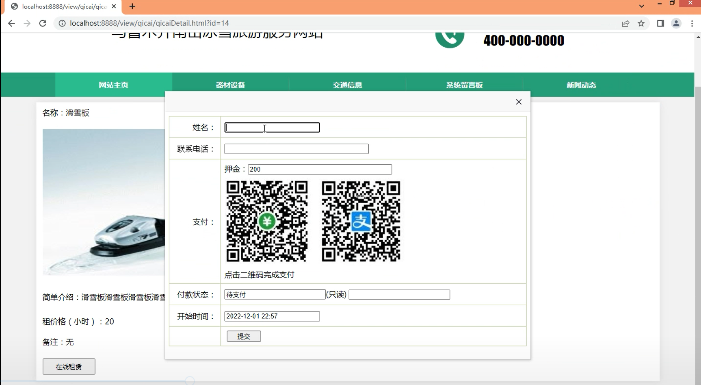Open the 系统留言板 navigation tab
Viewport: 701px width, 385px height.
[464, 85]
